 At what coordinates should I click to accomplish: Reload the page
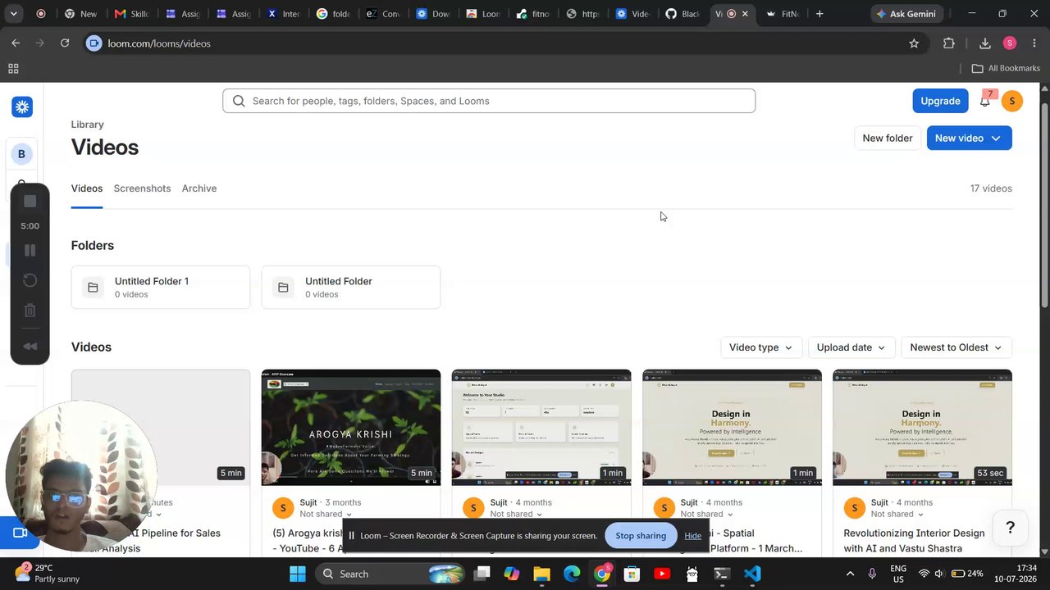pos(65,43)
